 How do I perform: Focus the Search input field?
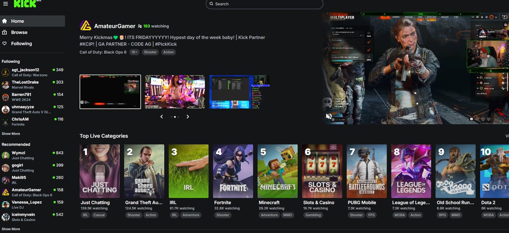pos(264,4)
